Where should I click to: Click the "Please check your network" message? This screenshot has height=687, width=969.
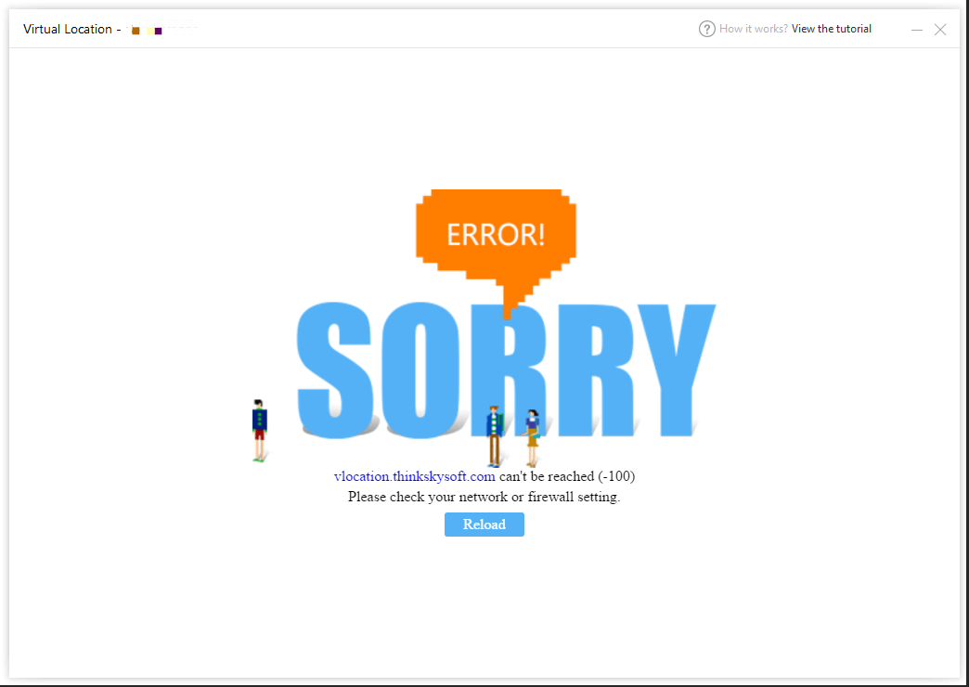[484, 497]
